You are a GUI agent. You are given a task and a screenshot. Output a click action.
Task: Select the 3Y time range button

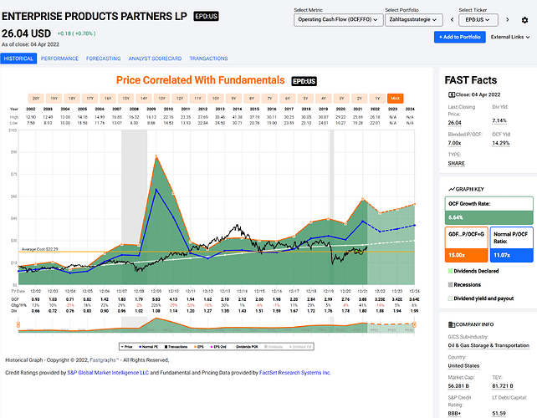(x=341, y=99)
